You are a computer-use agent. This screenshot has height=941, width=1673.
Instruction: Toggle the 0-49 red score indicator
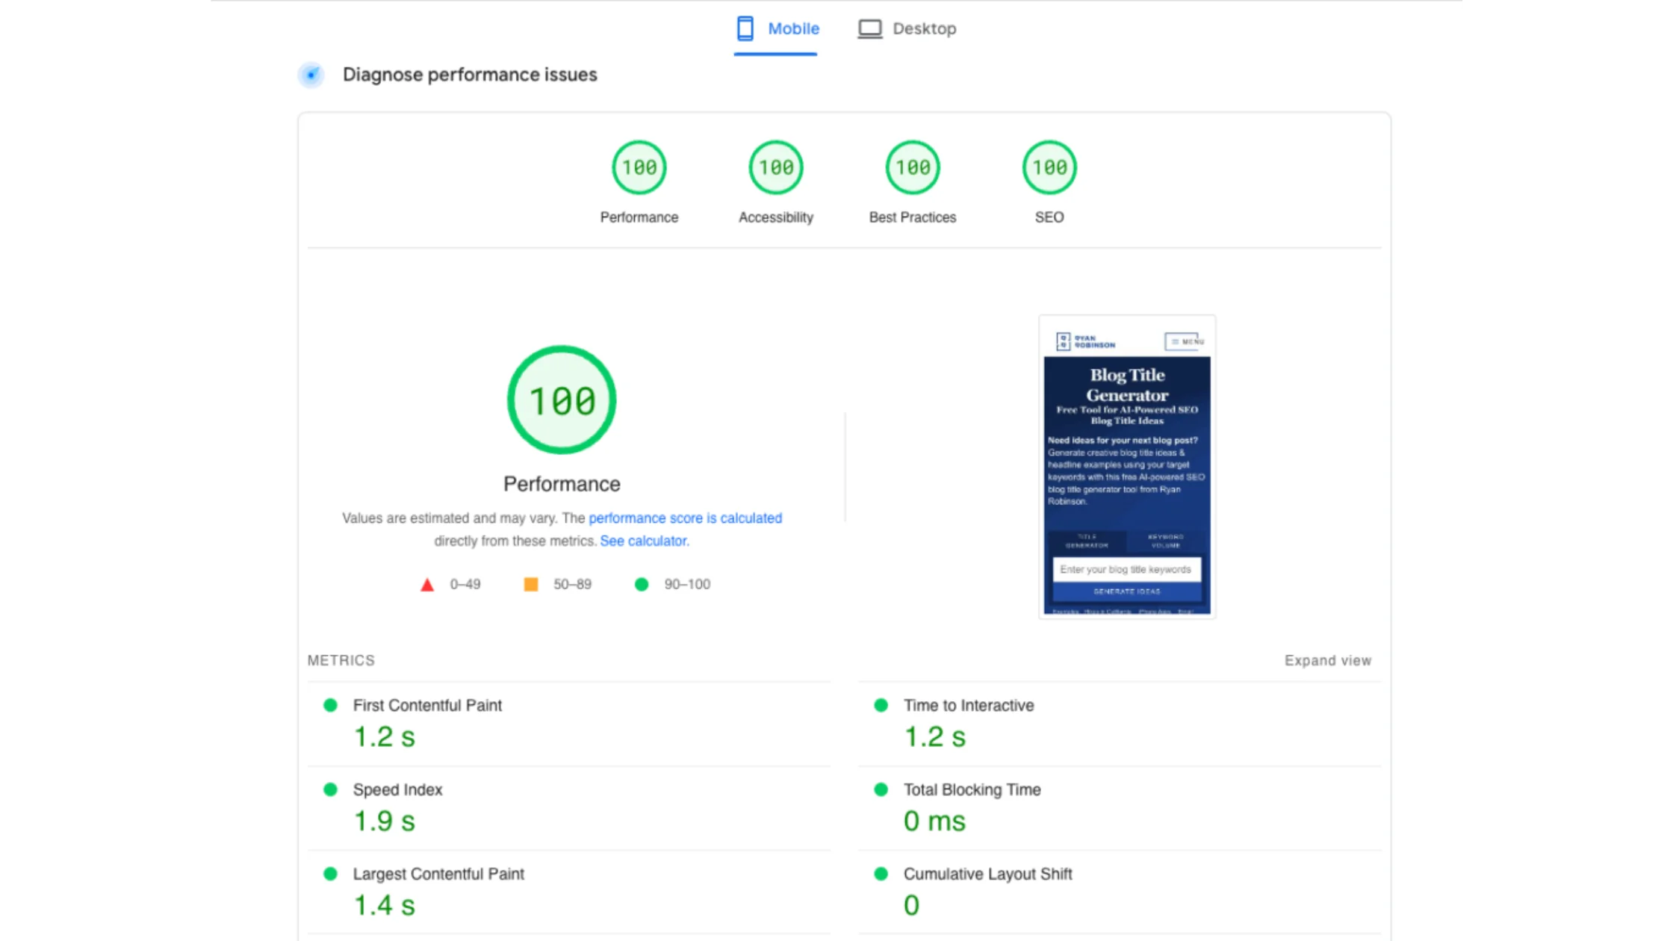[426, 584]
